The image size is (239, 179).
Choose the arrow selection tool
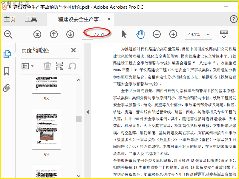coord(124,34)
